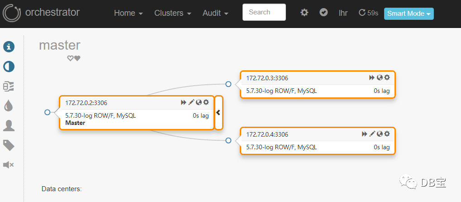
Task: Open the Home menu
Action: 128,14
